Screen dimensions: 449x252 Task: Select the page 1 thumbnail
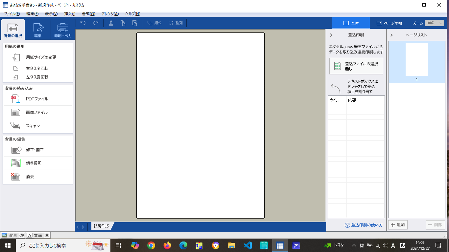point(417,62)
